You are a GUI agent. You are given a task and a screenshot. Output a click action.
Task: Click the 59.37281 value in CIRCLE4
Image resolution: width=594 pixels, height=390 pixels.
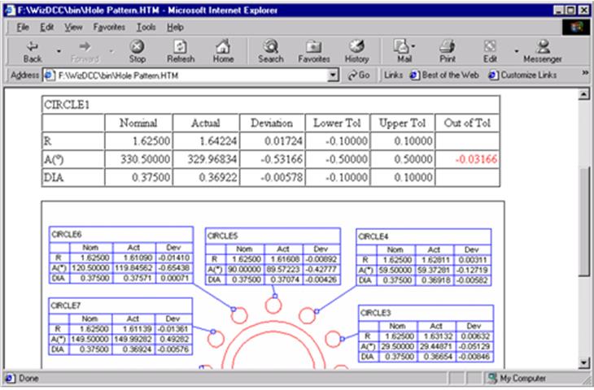pyautogui.click(x=434, y=271)
